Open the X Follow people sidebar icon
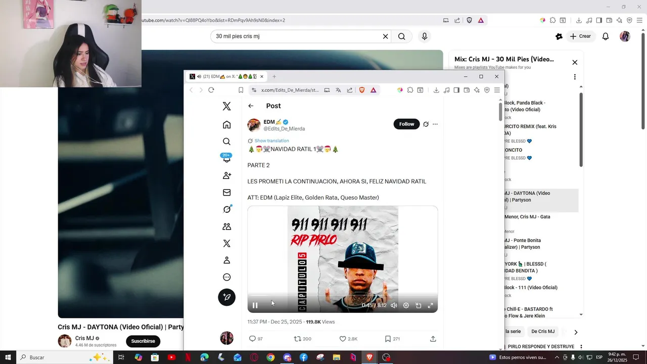Viewport: 647px width, 364px height. 226,175
